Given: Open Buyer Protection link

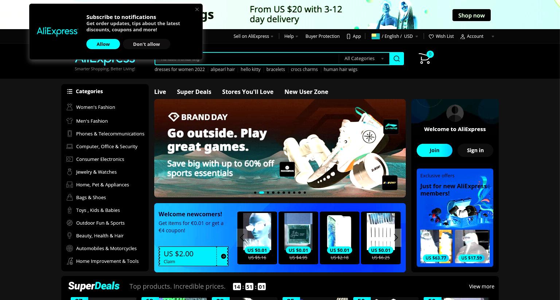Looking at the screenshot, I should coord(322,36).
